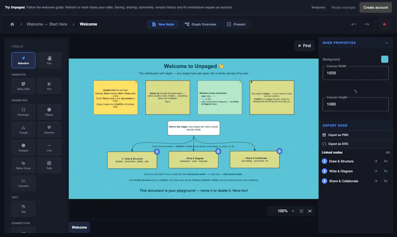Pick the Hexagon shape tool
The width and height of the screenshot is (397, 237).
coord(23,147)
